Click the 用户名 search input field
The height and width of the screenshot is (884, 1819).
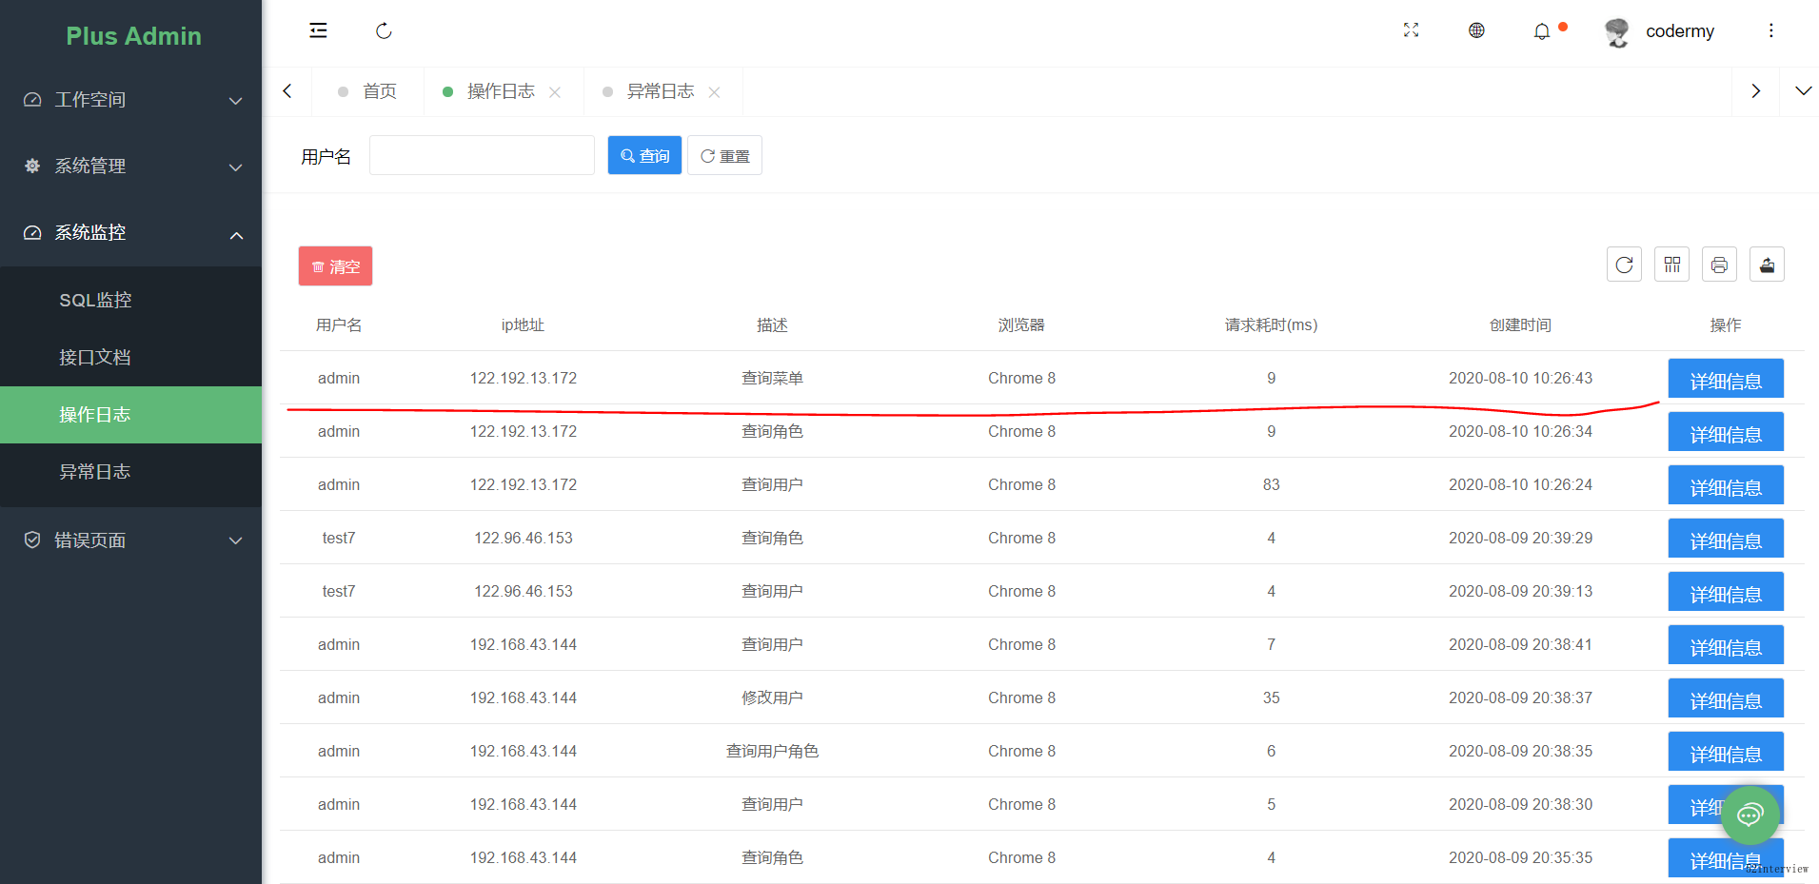click(x=482, y=155)
